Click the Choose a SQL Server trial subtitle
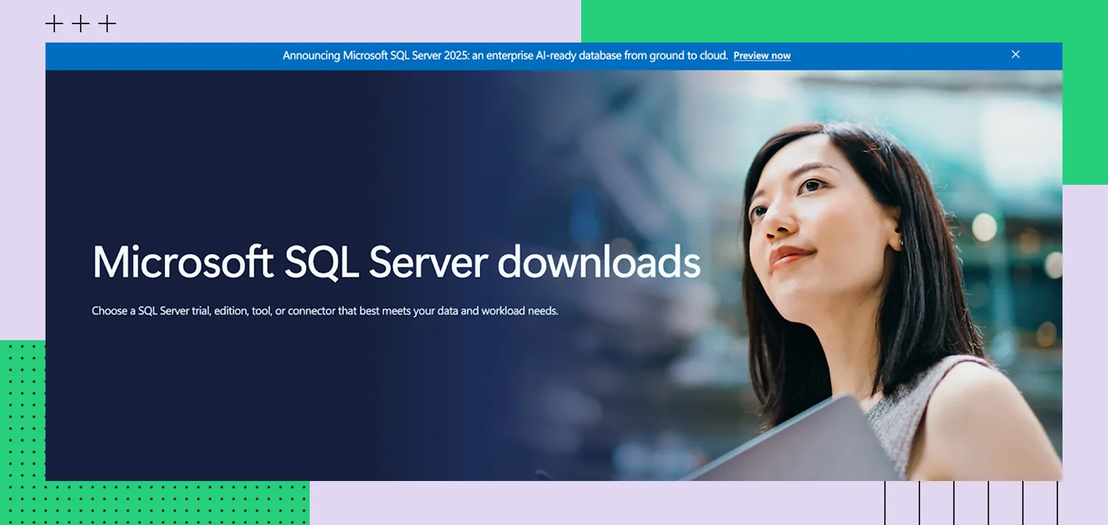 pos(324,311)
